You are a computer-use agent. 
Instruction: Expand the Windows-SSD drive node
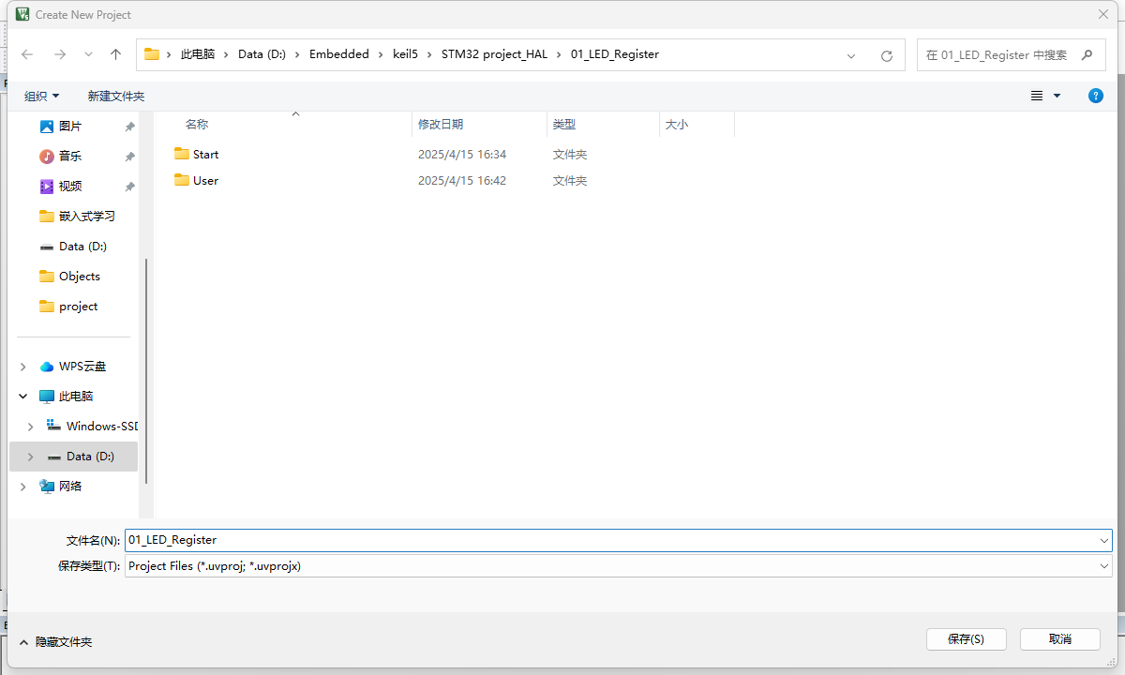point(31,427)
